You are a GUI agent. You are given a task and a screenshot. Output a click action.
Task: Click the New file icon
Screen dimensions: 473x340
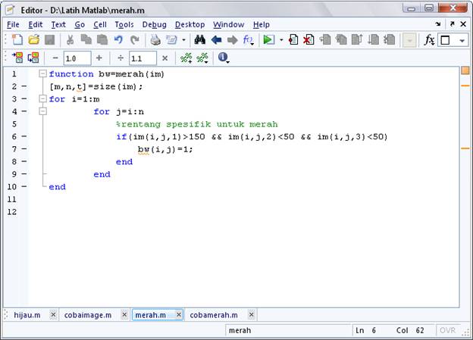(x=15, y=40)
